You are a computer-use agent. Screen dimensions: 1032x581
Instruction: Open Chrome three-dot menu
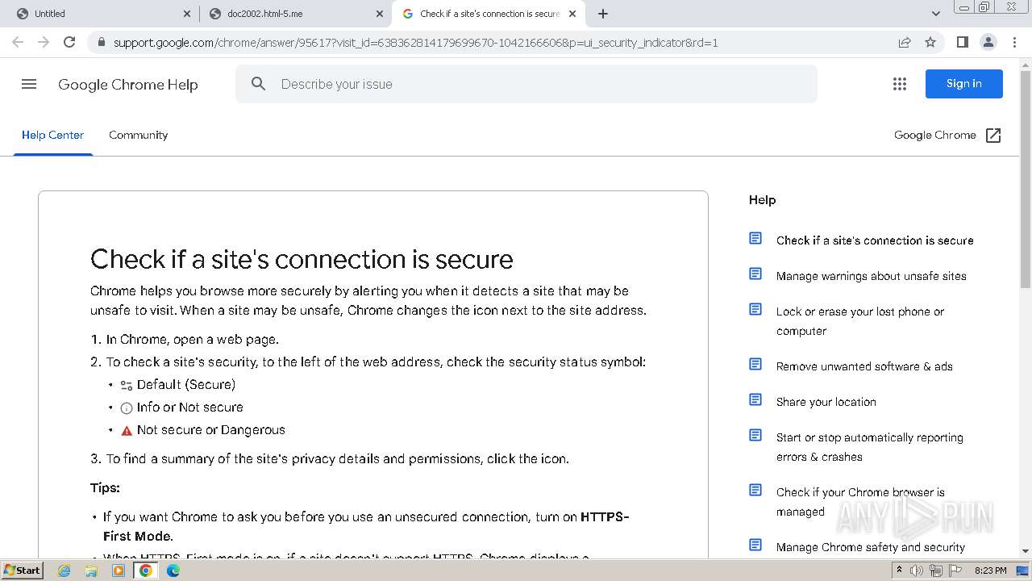click(1013, 42)
